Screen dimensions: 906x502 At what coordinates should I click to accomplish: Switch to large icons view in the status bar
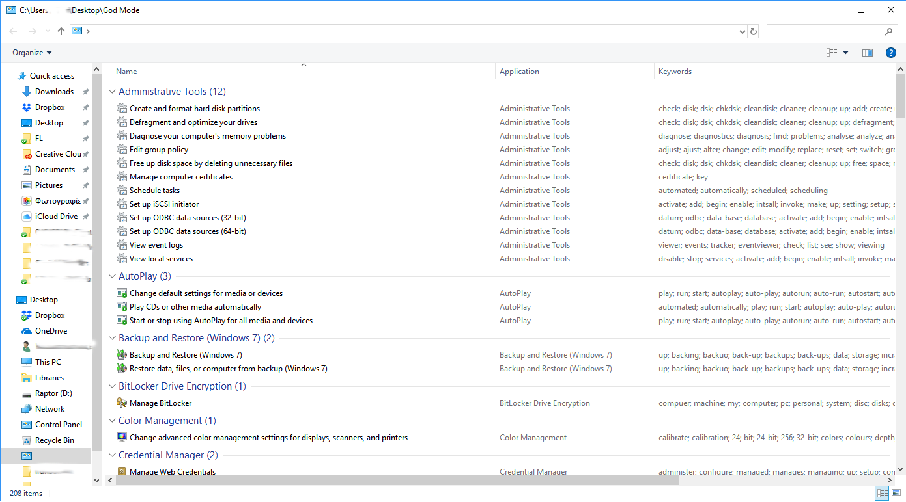click(x=896, y=494)
